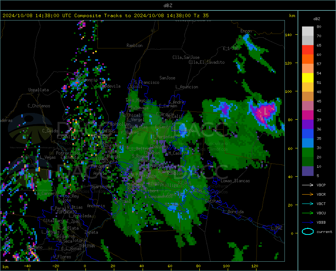Click the 54 dBZ yellow color swatch
Image resolution: width=336 pixels, height=271 pixels.
pyautogui.click(x=308, y=78)
